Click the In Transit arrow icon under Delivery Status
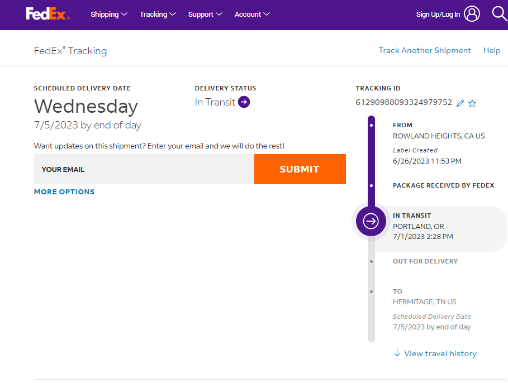This screenshot has width=508, height=383. point(244,102)
